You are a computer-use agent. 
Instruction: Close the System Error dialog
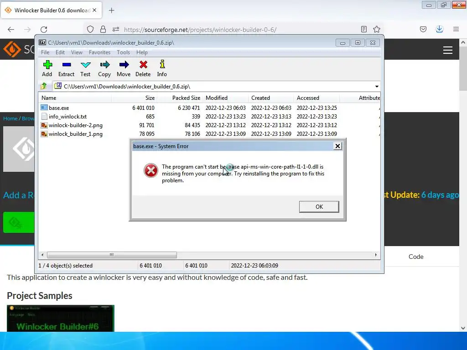337,146
